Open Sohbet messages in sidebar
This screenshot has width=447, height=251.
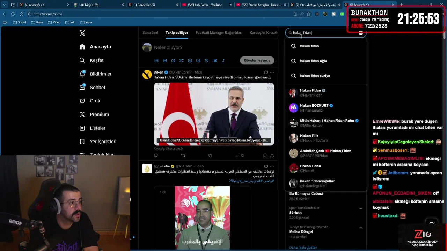(93, 88)
